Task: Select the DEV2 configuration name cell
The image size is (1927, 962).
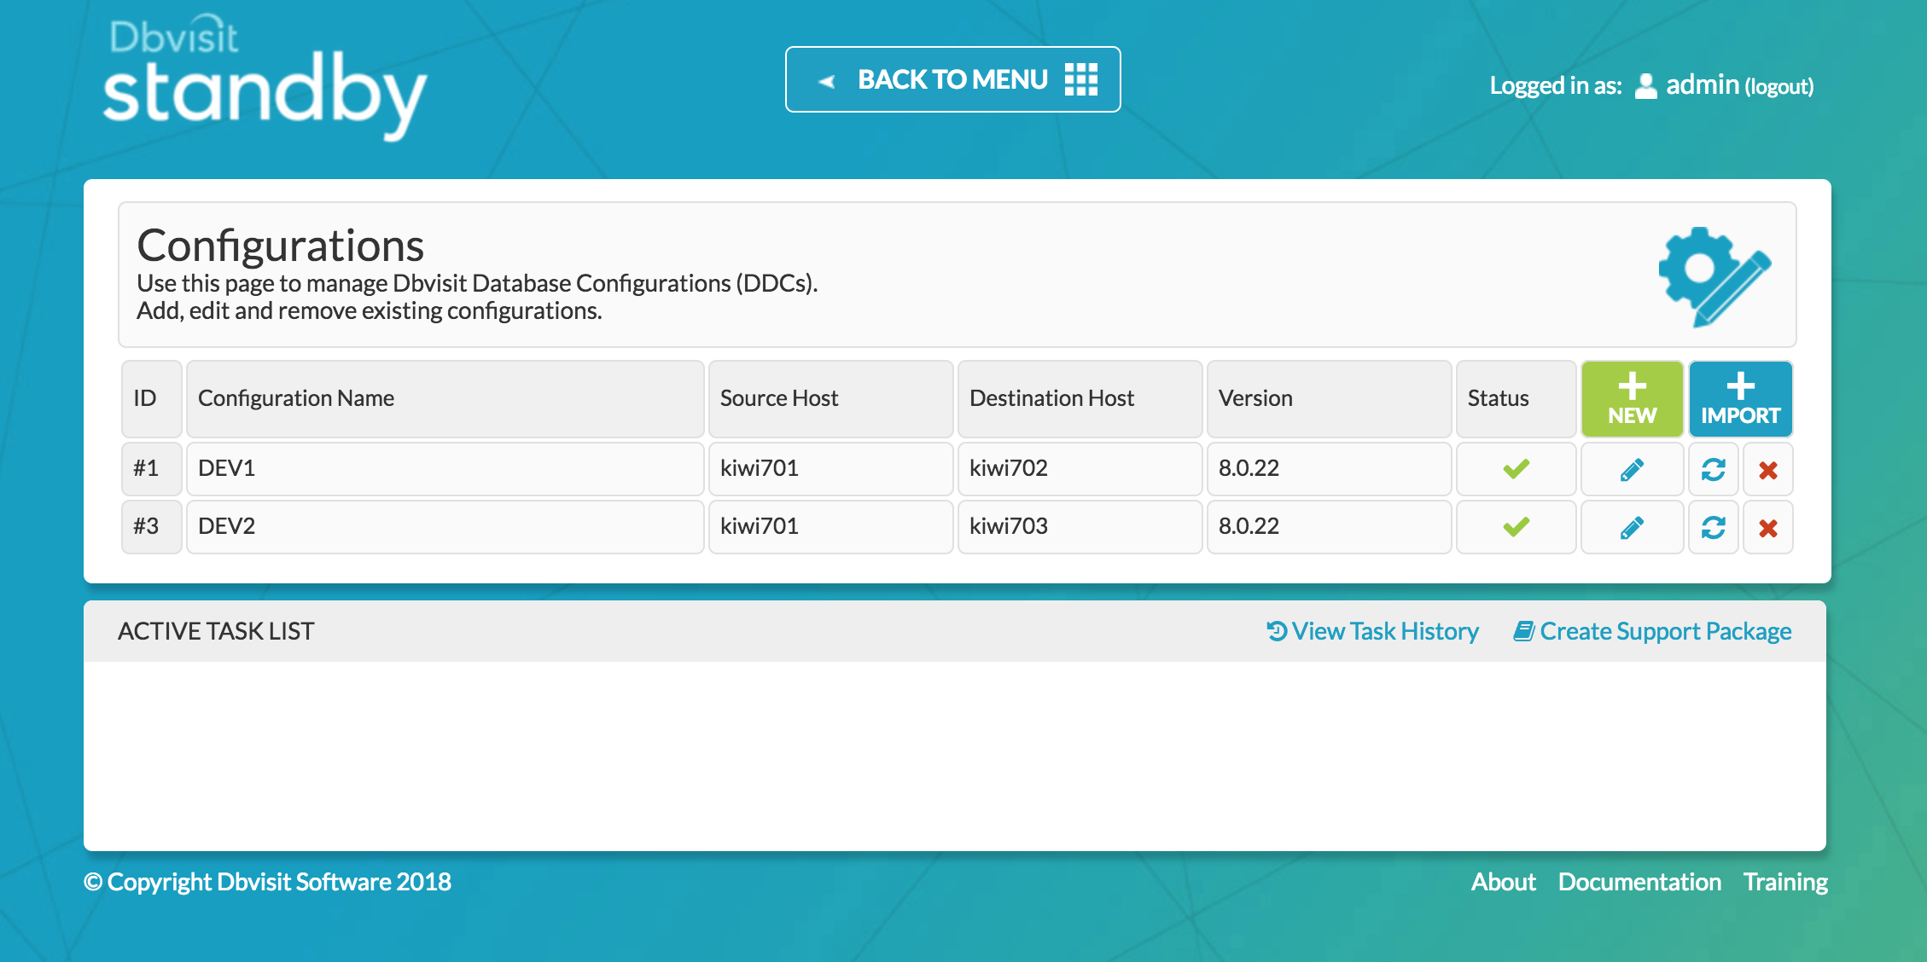Action: [445, 526]
